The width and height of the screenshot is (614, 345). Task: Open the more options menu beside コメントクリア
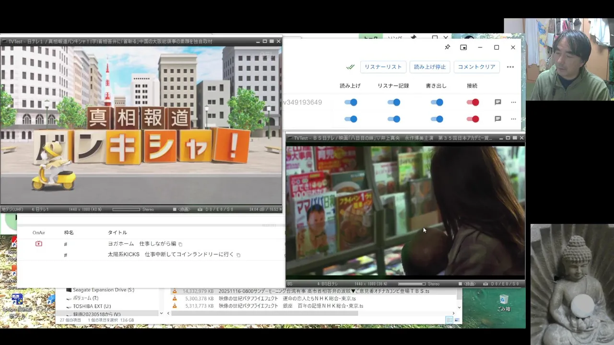(510, 67)
